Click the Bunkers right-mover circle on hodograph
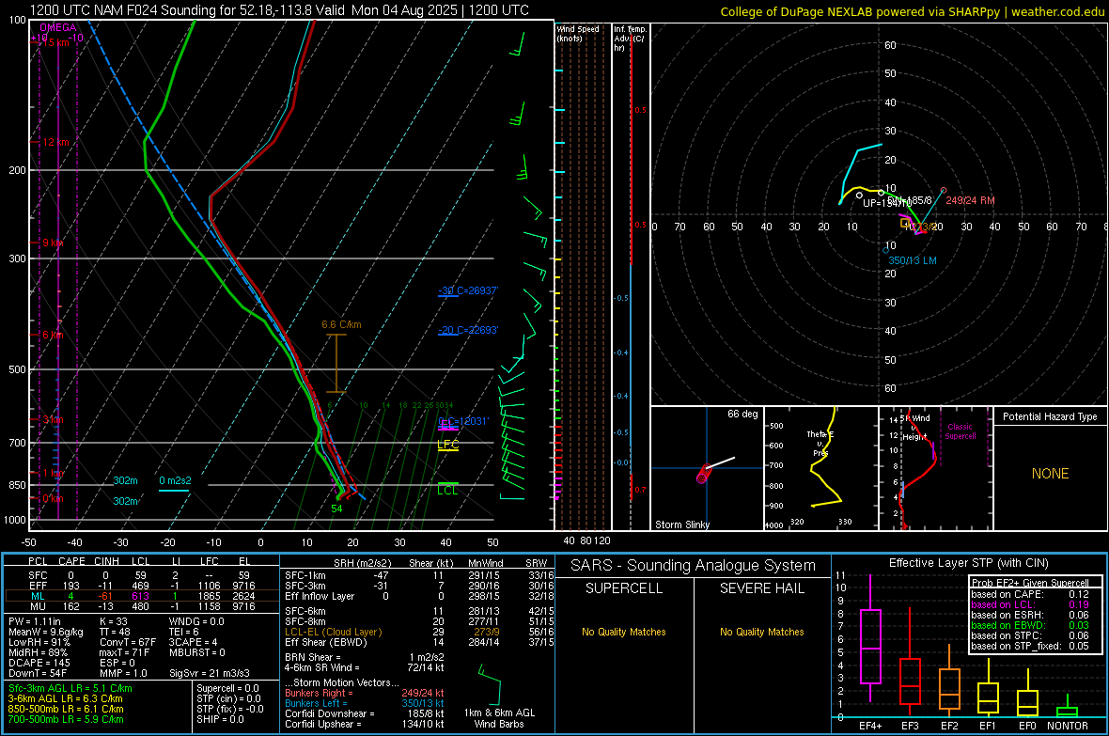The height and width of the screenshot is (736, 1109). [944, 191]
